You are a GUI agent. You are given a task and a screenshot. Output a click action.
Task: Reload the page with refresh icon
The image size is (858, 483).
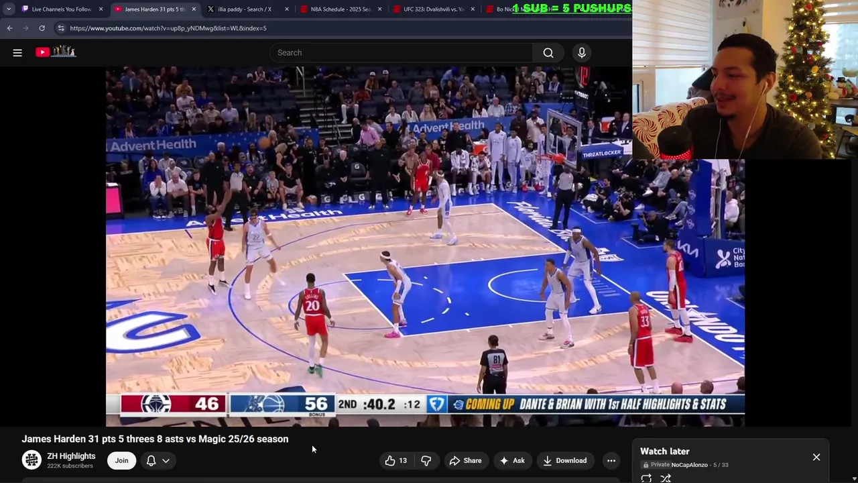[42, 28]
